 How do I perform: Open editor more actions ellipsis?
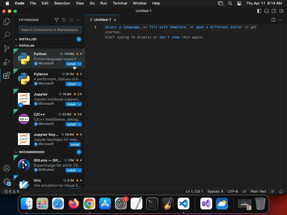click(280, 20)
